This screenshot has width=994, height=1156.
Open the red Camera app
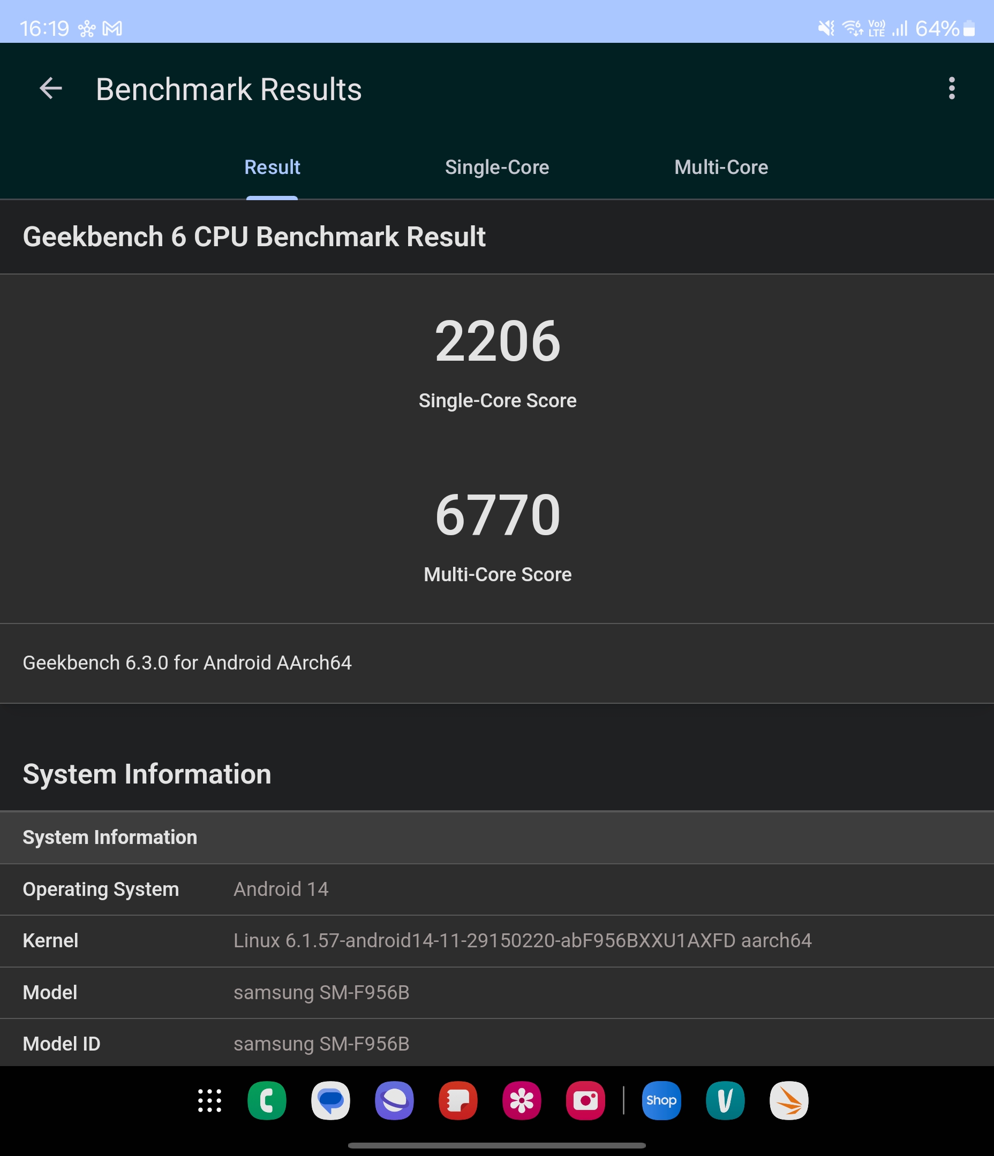pyautogui.click(x=585, y=1101)
